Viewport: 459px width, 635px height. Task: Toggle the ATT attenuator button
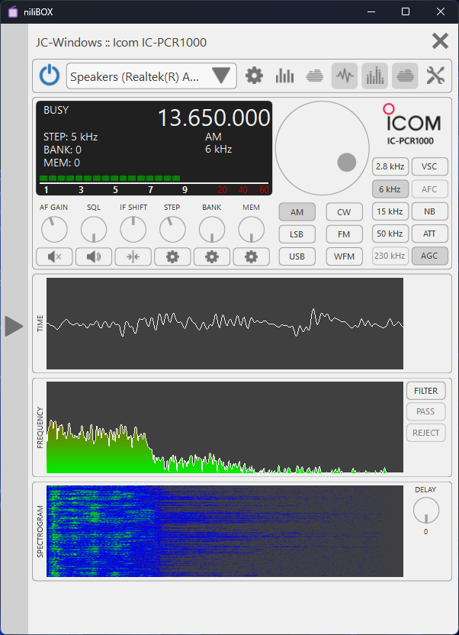(430, 234)
